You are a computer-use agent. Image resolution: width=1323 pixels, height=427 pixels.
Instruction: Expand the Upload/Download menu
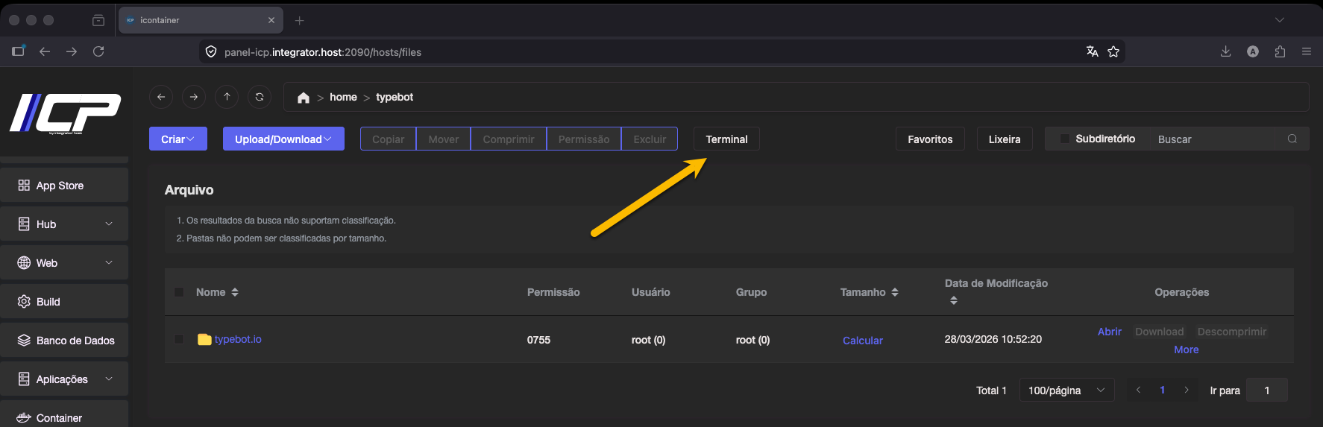point(283,139)
